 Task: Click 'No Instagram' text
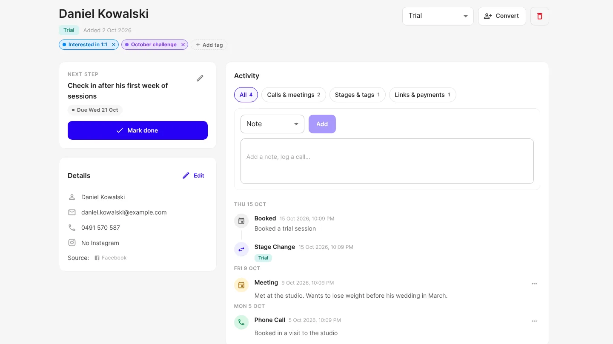(x=100, y=243)
